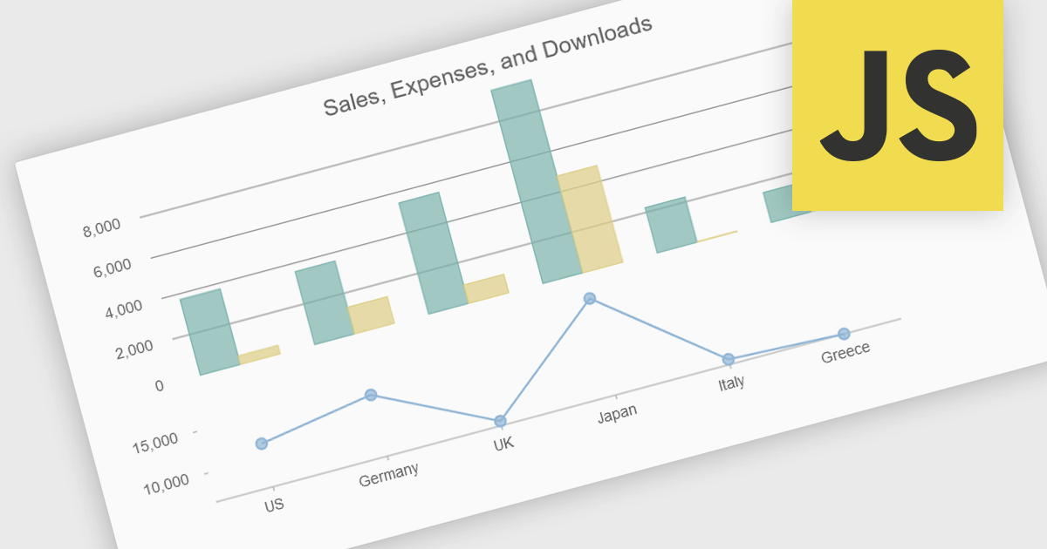Select the Downloads data point above Japan

coord(592,299)
